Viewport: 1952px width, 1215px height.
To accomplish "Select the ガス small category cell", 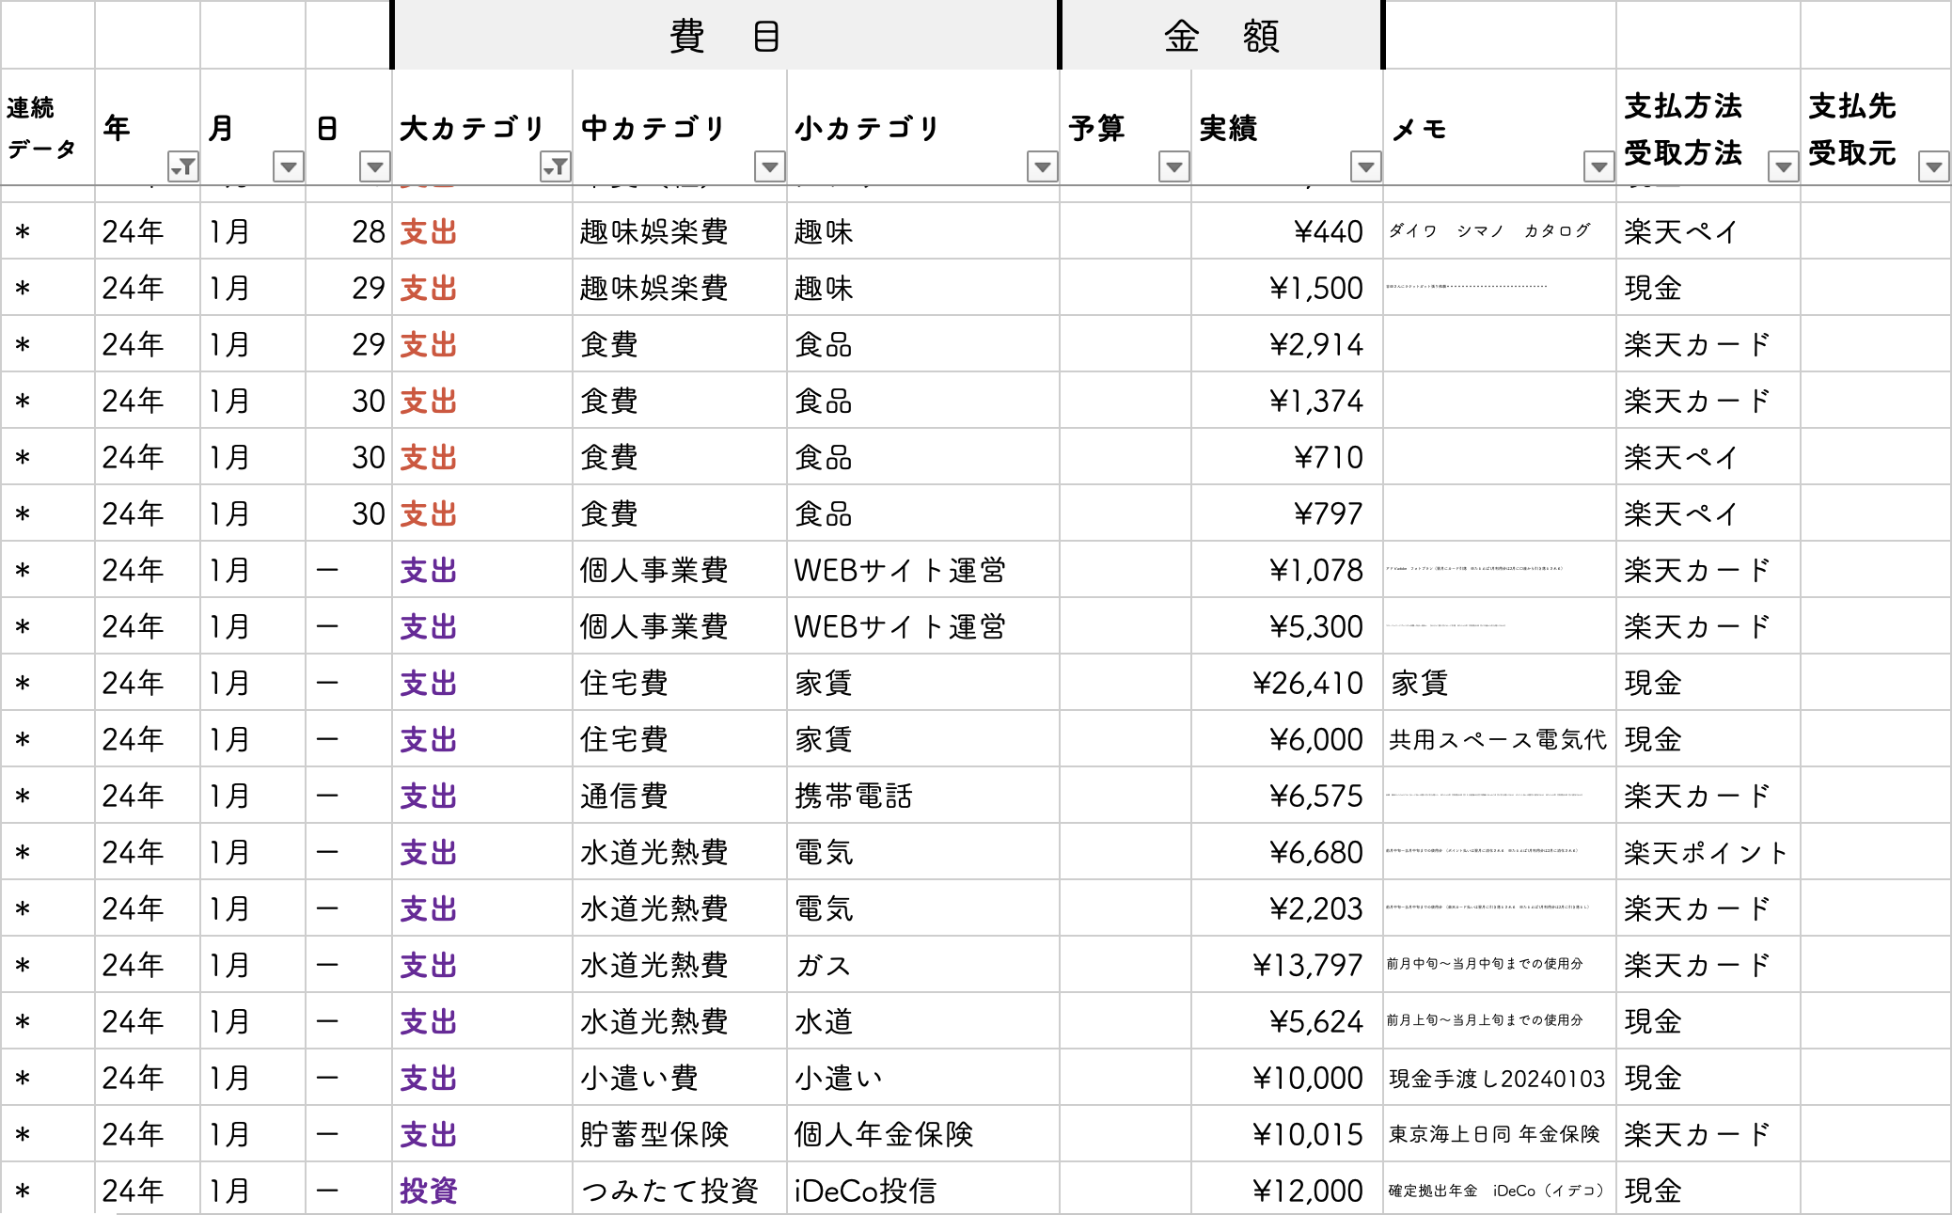I will pyautogui.click(x=923, y=965).
